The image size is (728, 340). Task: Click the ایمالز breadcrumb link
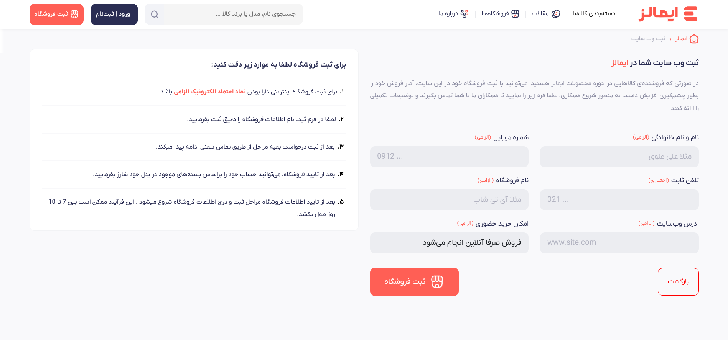point(681,39)
